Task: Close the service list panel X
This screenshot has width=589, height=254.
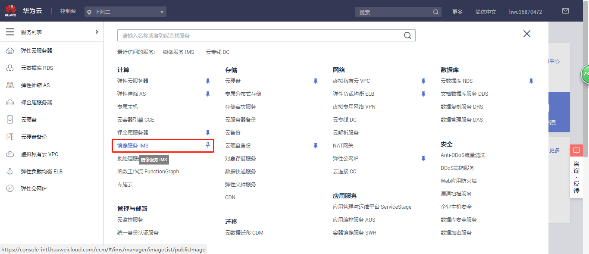Action: (x=527, y=34)
